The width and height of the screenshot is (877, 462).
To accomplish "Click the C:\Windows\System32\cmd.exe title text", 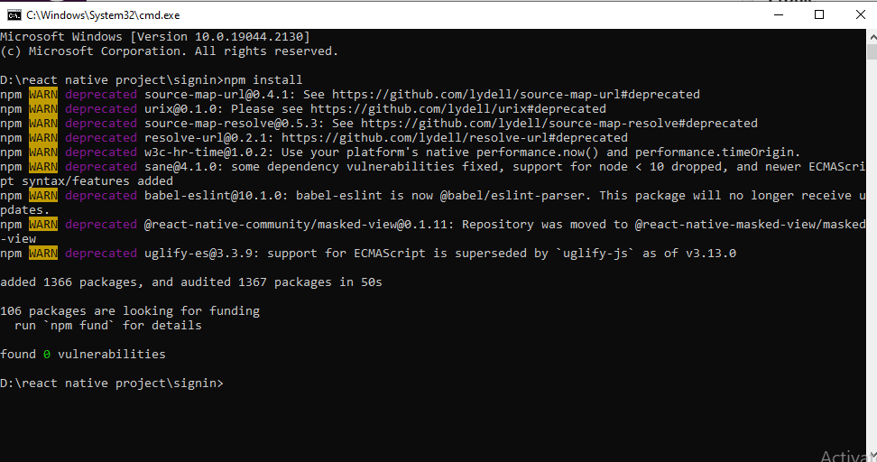I will tap(103, 15).
